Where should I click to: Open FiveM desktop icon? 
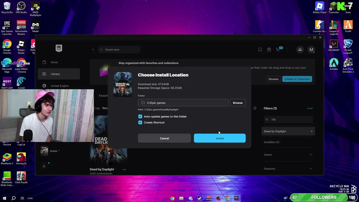348,26
